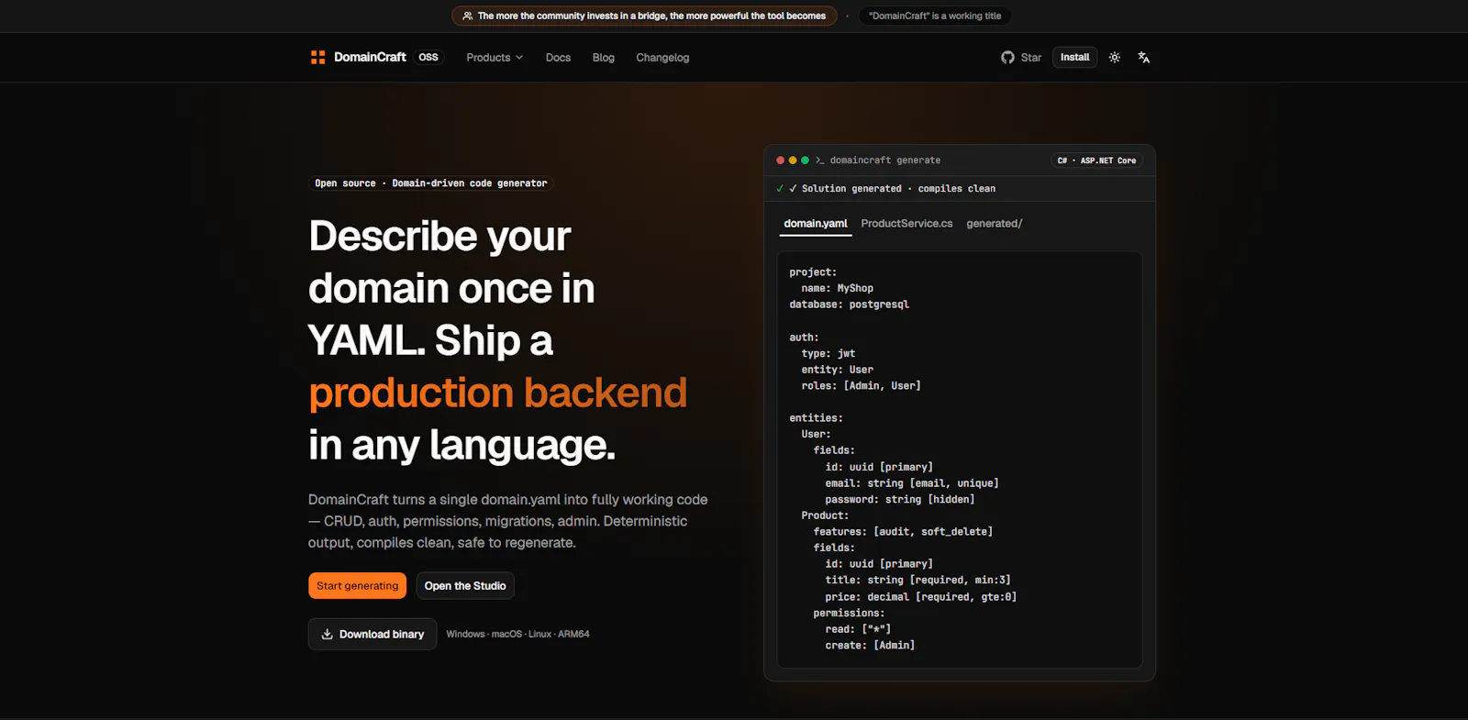1468x720 pixels.
Task: Click the green window dot in terminal card
Action: 805,160
